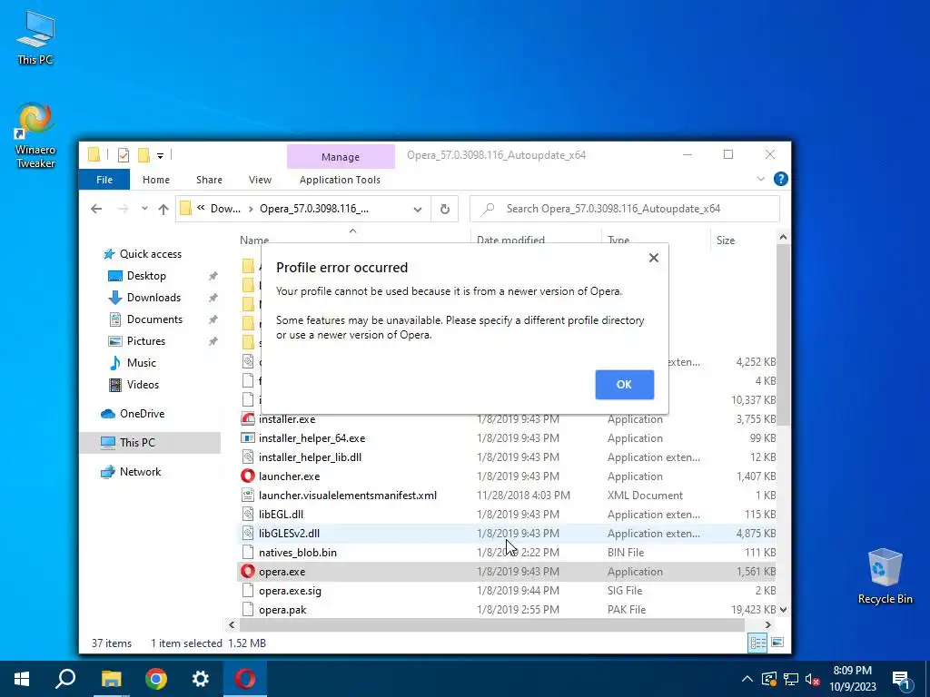Screen dimensions: 930x697
Task: Open the Action Center notifications icon
Action: [900, 679]
